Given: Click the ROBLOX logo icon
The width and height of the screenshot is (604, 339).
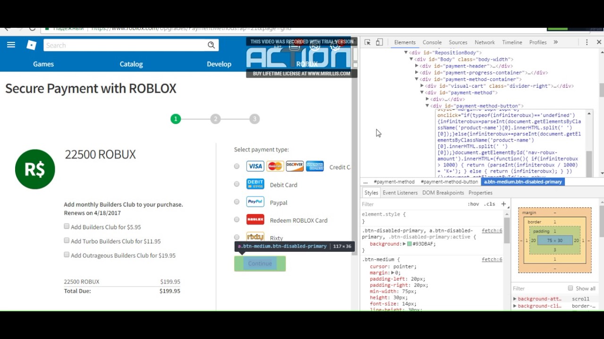Looking at the screenshot, I should [31, 45].
